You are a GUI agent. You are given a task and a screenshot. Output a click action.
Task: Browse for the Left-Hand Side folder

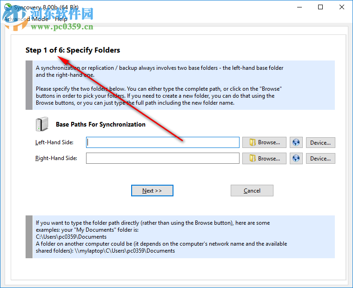264,142
